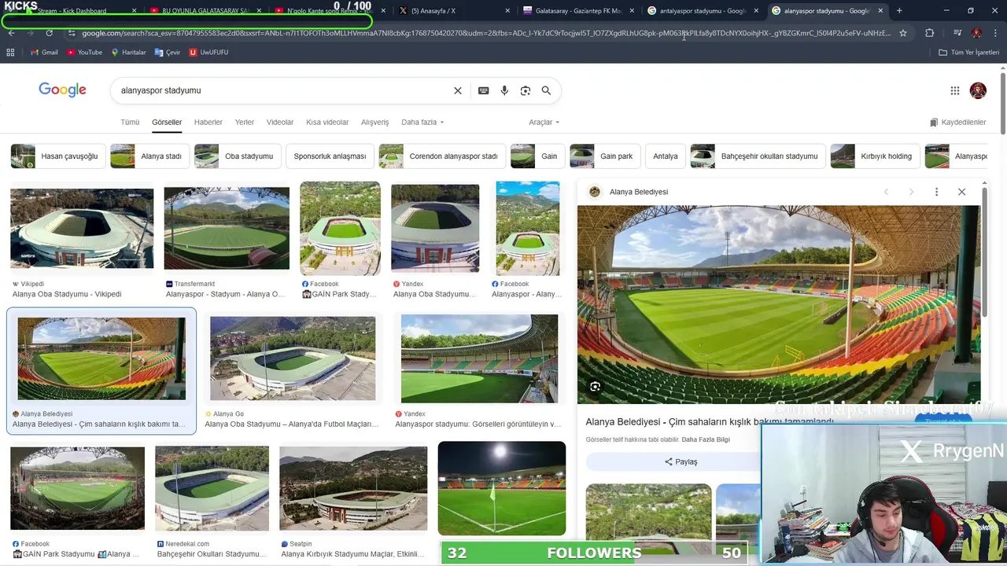Expand the Araçlar dropdown
This screenshot has width=1007, height=566.
[x=544, y=122]
